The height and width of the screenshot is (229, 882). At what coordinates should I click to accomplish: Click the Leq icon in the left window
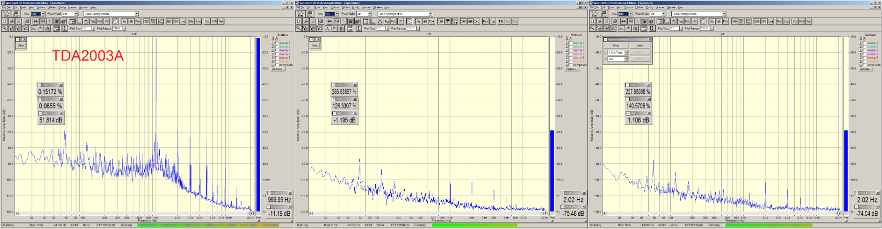(x=183, y=22)
